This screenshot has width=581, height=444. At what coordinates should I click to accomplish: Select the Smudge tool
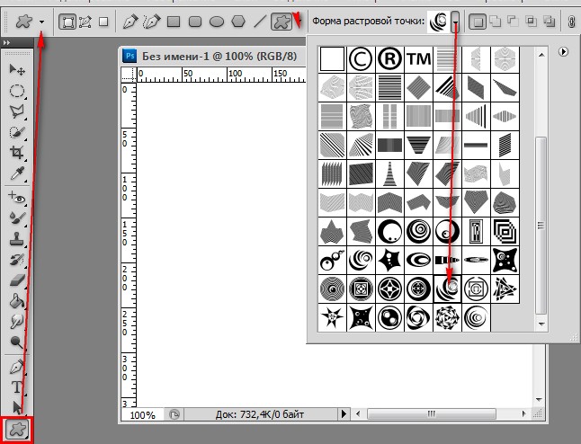coord(17,321)
